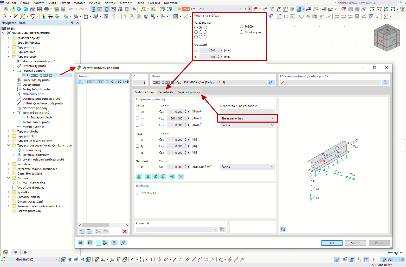
Task: Open the comment library icon
Action: tap(222, 229)
